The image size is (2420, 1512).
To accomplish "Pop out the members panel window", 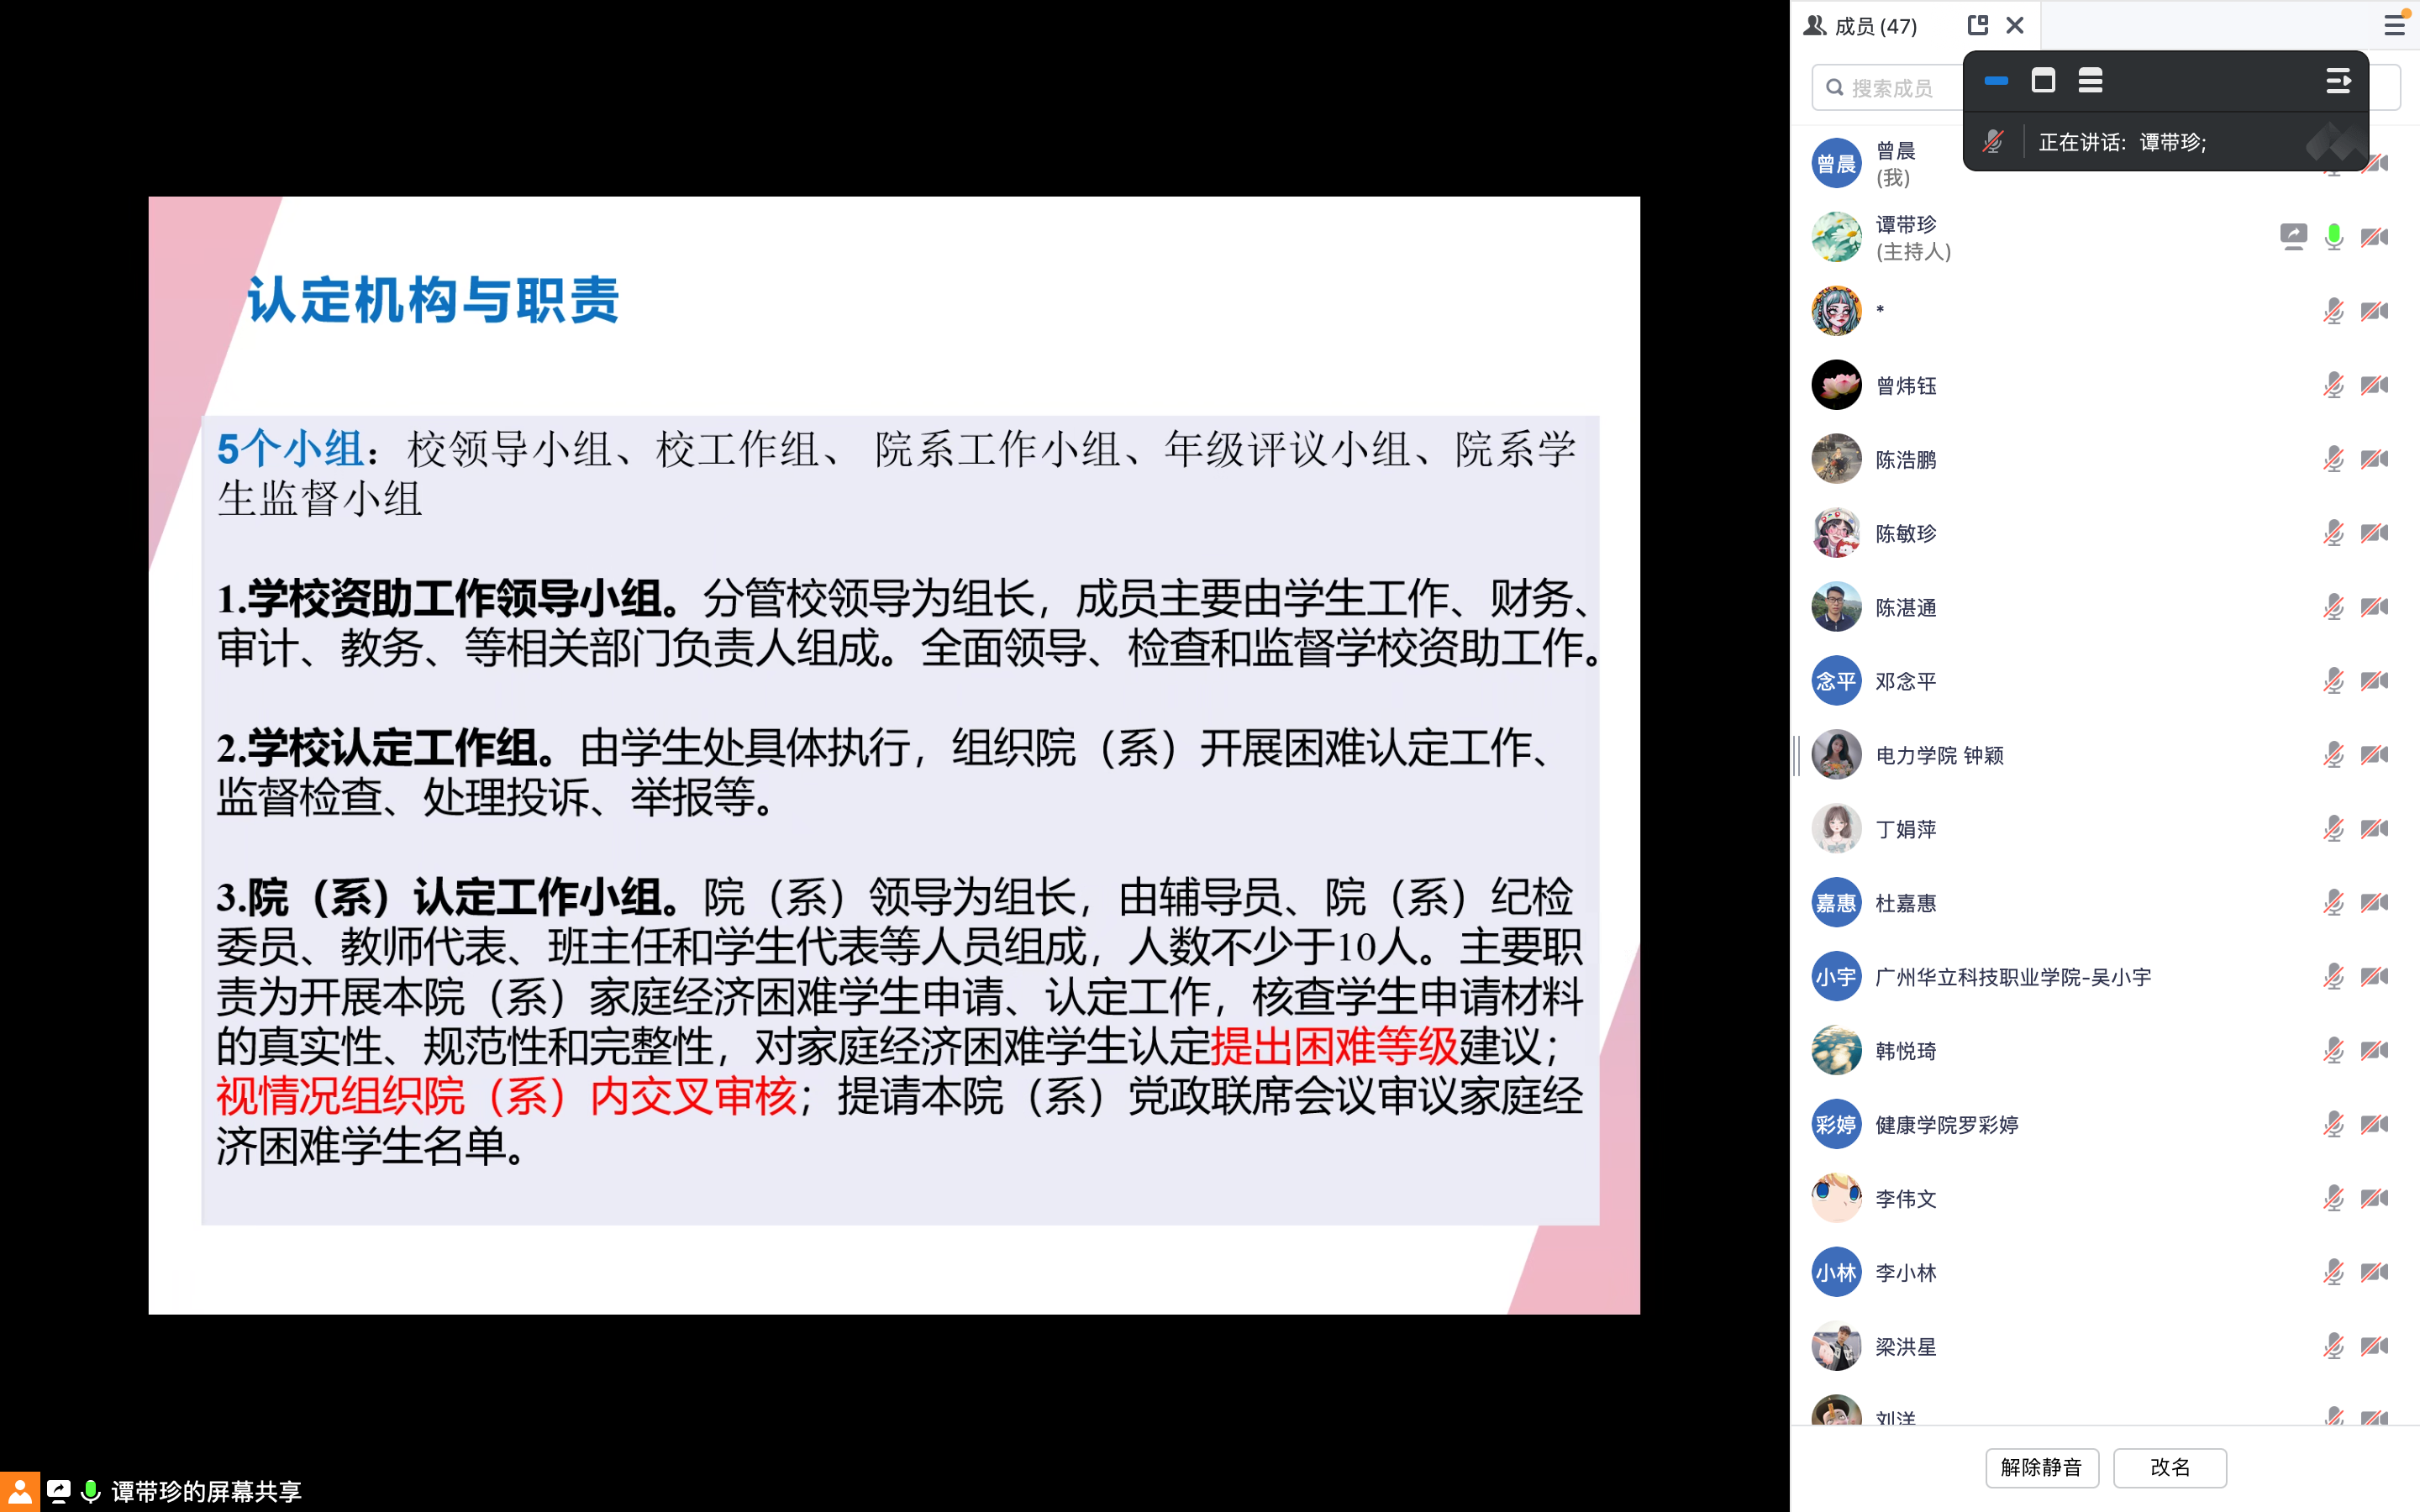I will tap(1977, 25).
